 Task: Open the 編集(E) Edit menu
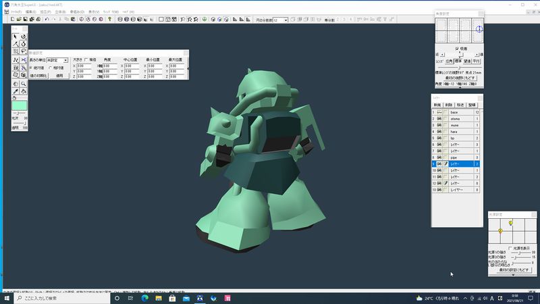(x=30, y=11)
